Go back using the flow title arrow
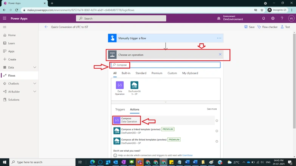The image size is (296, 166). (46, 27)
